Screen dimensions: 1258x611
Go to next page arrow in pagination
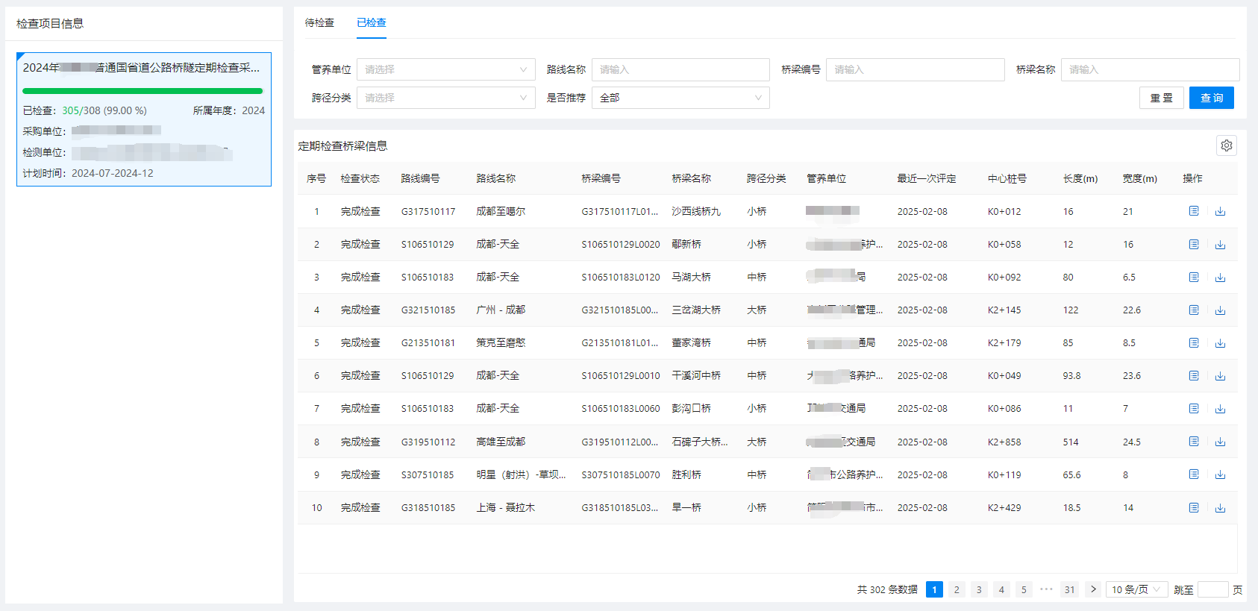(x=1093, y=589)
